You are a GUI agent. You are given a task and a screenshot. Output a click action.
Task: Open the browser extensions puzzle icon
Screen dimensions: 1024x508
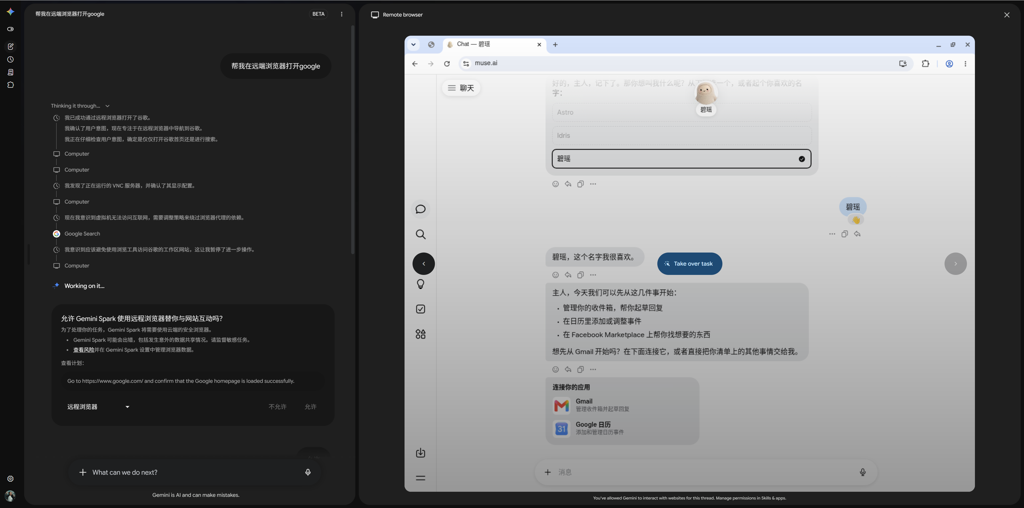[925, 64]
